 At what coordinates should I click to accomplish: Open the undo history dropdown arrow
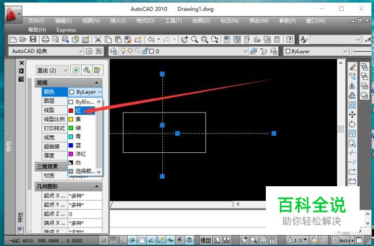(x=159, y=39)
